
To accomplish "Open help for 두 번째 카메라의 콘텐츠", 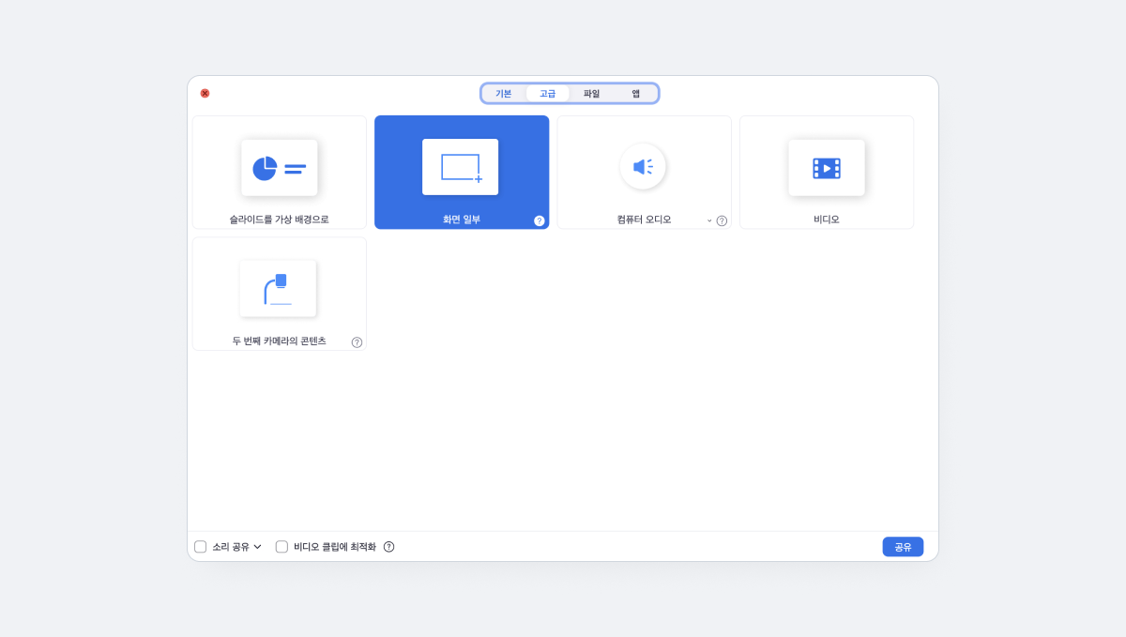I will [357, 342].
